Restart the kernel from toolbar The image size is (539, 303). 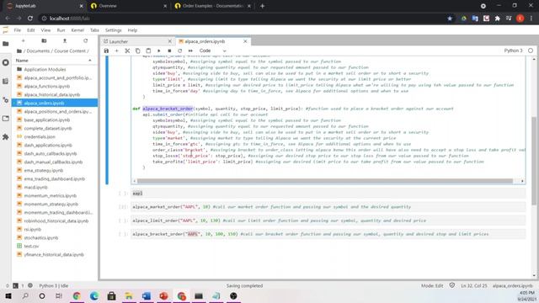pyautogui.click(x=179, y=50)
